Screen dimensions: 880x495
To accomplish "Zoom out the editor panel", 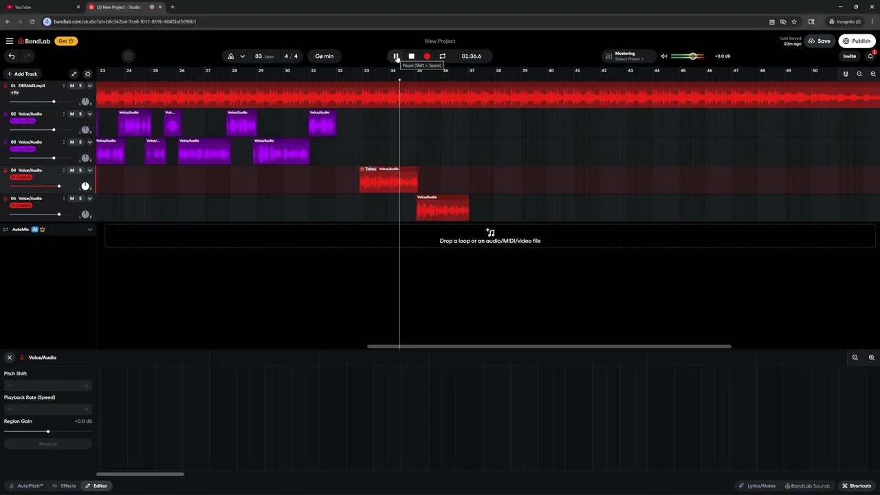I will point(855,357).
